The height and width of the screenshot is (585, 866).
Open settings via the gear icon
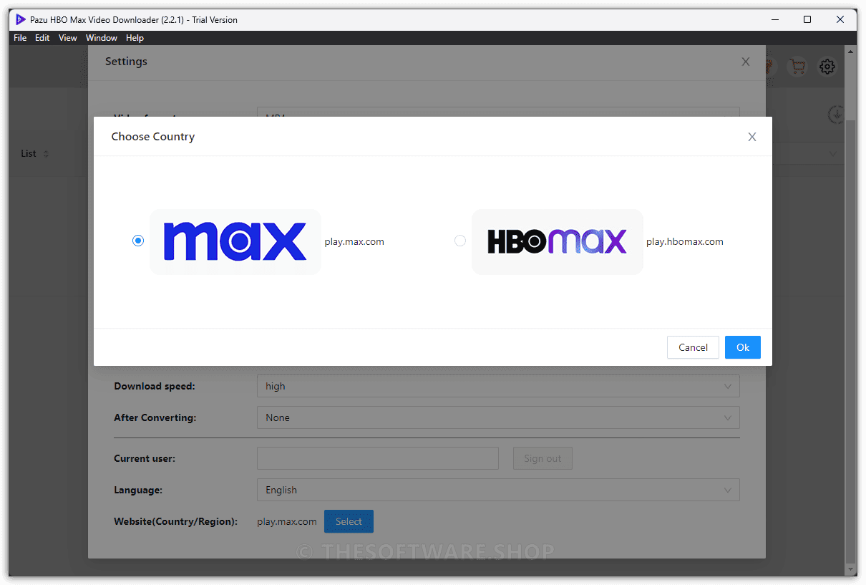(827, 67)
